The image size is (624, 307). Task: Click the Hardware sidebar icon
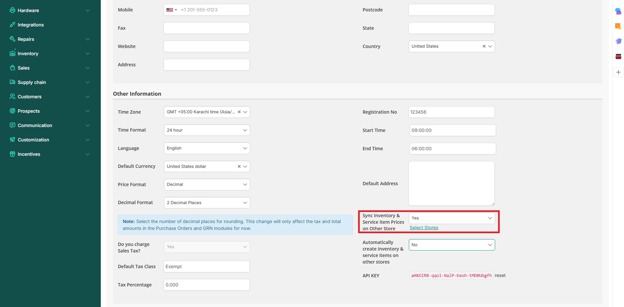pyautogui.click(x=12, y=10)
